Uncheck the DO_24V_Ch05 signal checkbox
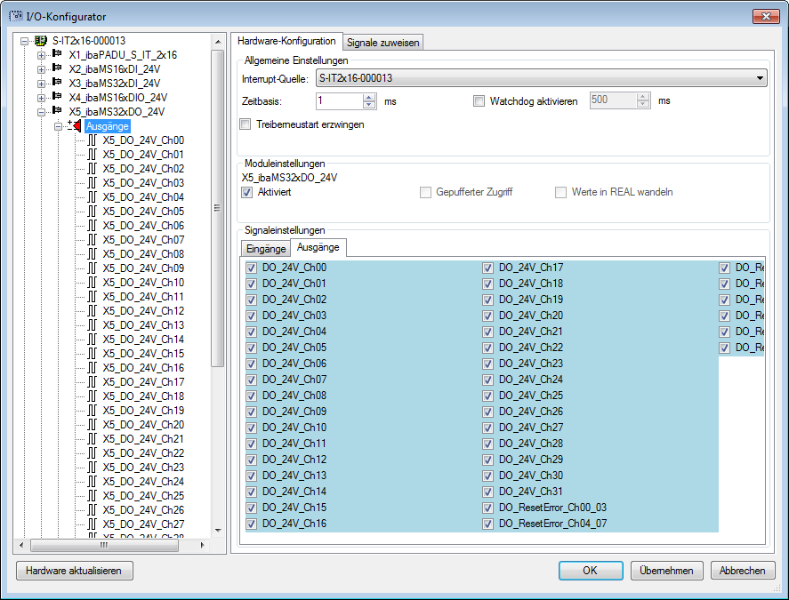 coord(251,348)
